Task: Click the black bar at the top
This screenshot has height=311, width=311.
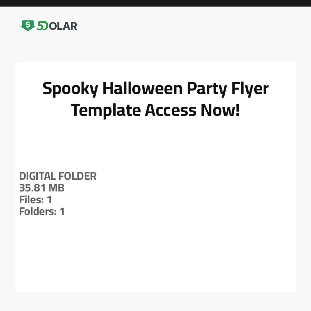Action: [155, 3]
